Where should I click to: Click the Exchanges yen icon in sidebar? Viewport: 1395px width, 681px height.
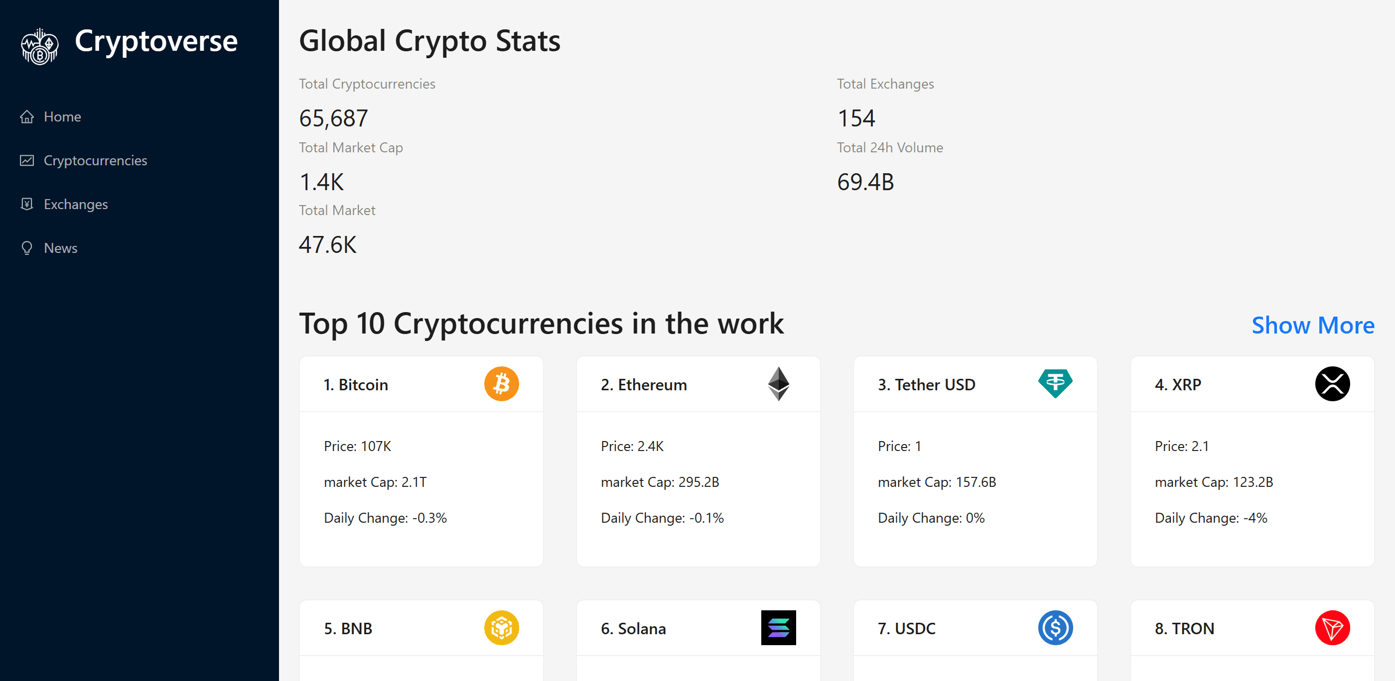pyautogui.click(x=26, y=204)
